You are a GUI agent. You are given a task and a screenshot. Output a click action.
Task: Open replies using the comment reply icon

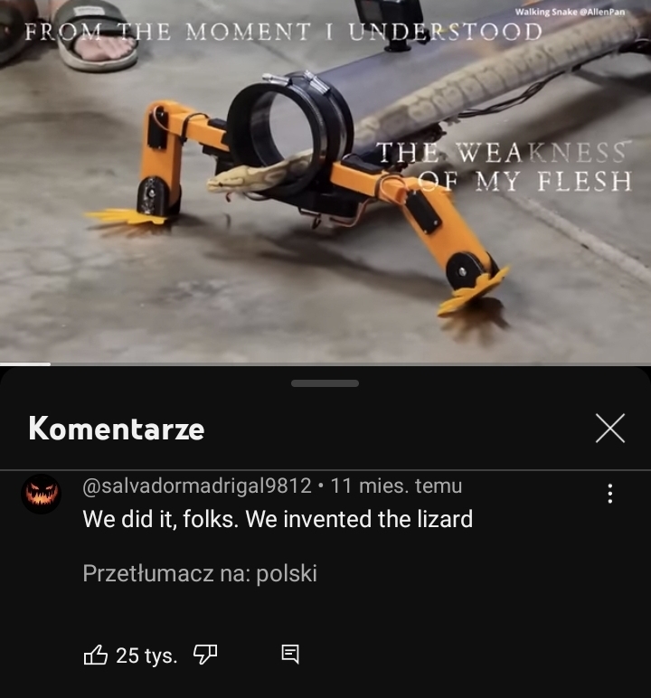click(x=290, y=655)
